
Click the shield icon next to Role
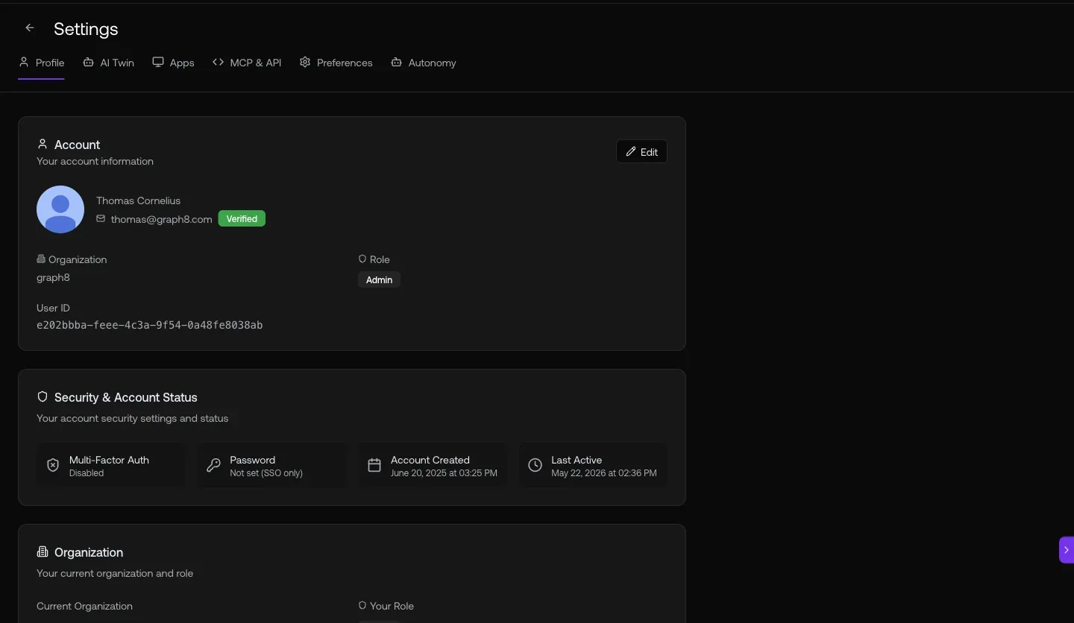point(362,259)
